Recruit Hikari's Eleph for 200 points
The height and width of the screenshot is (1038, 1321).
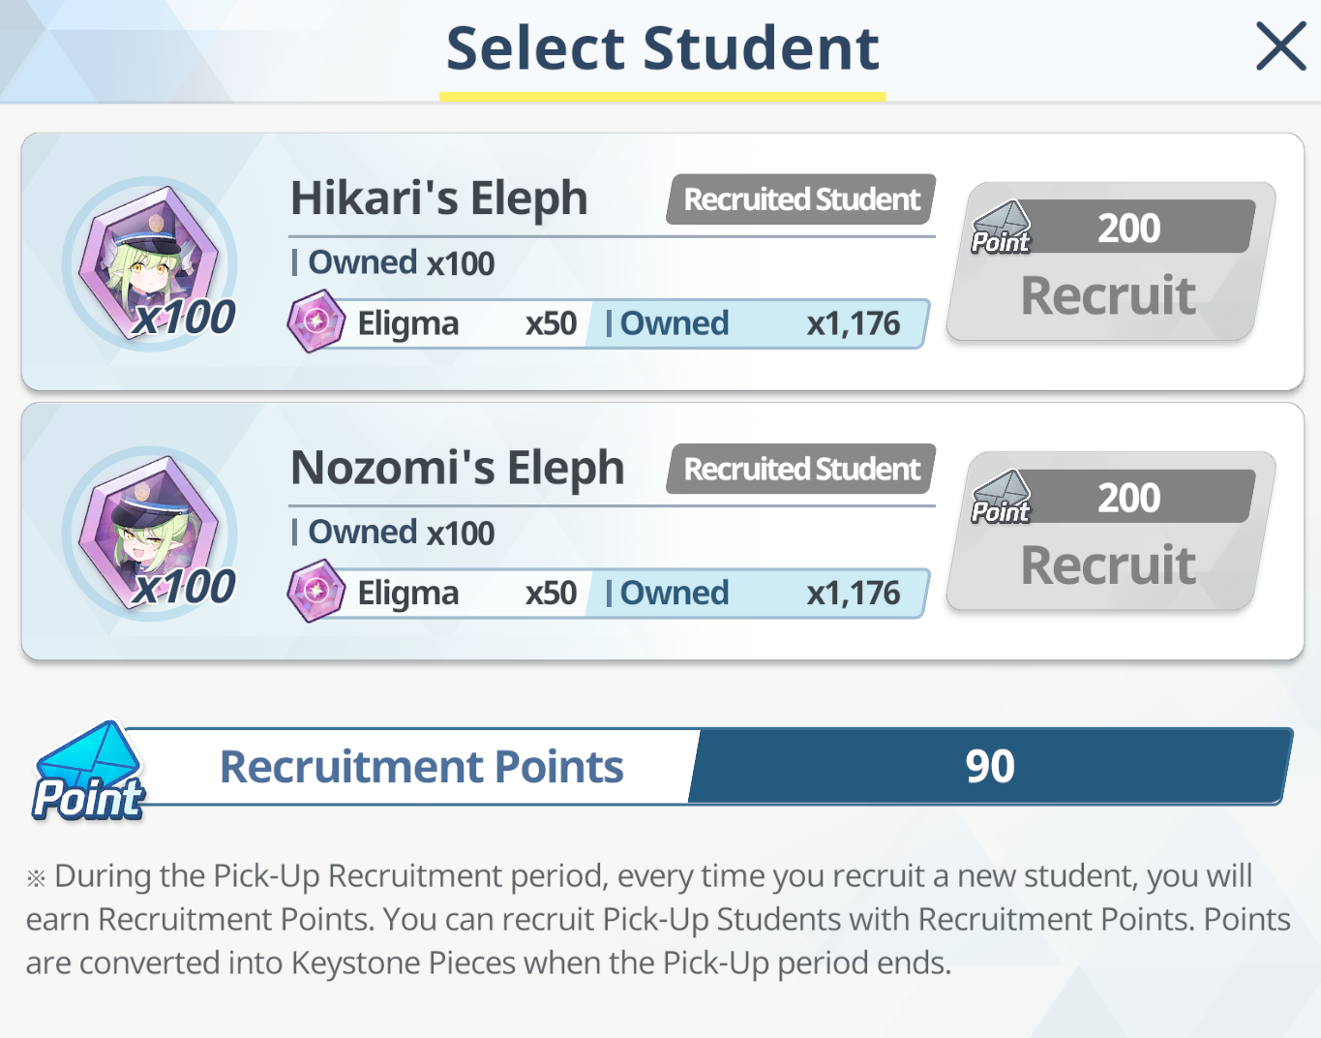coord(1110,261)
